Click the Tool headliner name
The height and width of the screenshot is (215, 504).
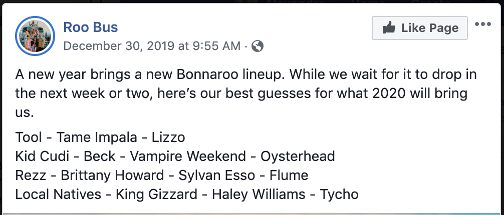[29, 137]
